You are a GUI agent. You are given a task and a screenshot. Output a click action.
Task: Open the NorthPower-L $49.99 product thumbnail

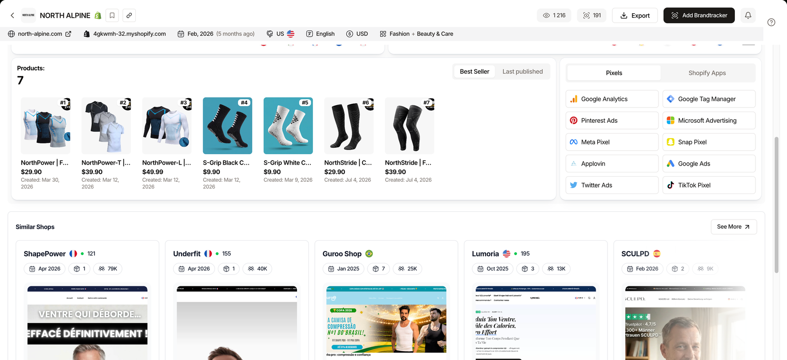click(167, 126)
